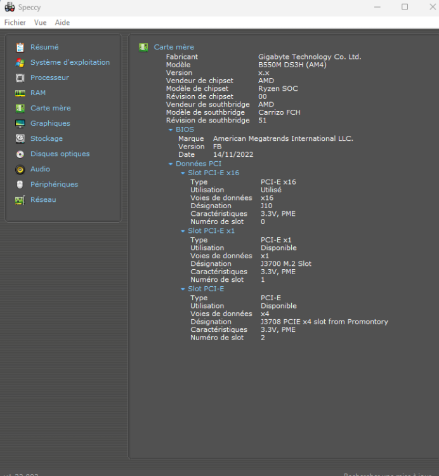439x476 pixels.
Task: Select the southbridge revision value 51
Action: [262, 120]
